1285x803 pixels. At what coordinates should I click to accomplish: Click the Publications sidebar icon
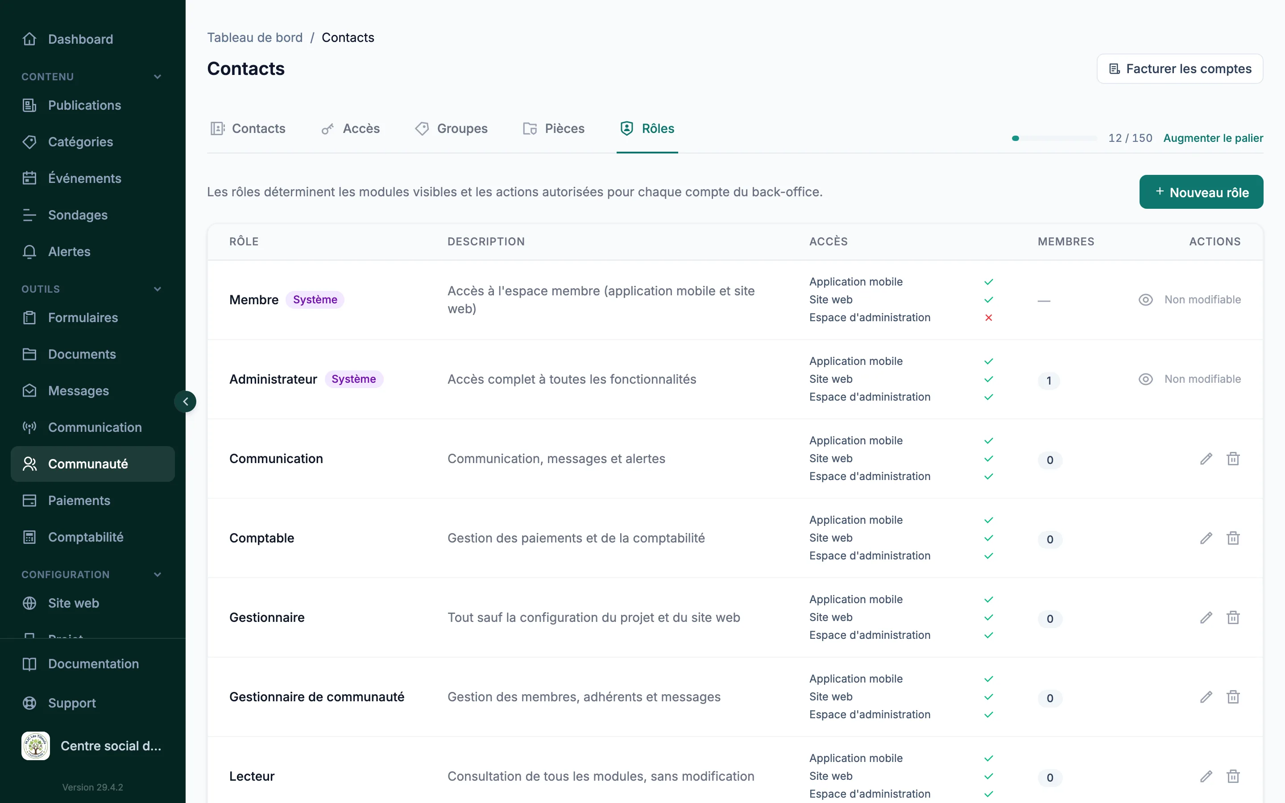(x=30, y=105)
